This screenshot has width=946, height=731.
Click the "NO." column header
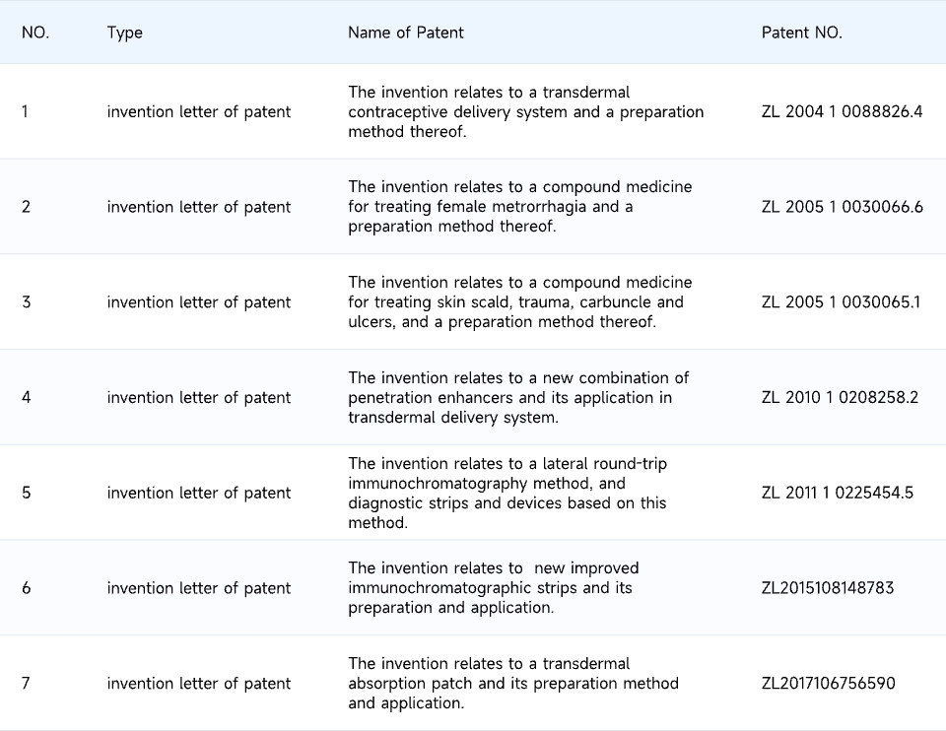(x=35, y=33)
